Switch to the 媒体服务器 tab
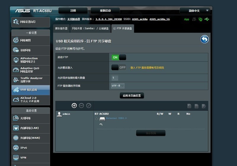Viewport: 237px width, 166px height. point(62,29)
